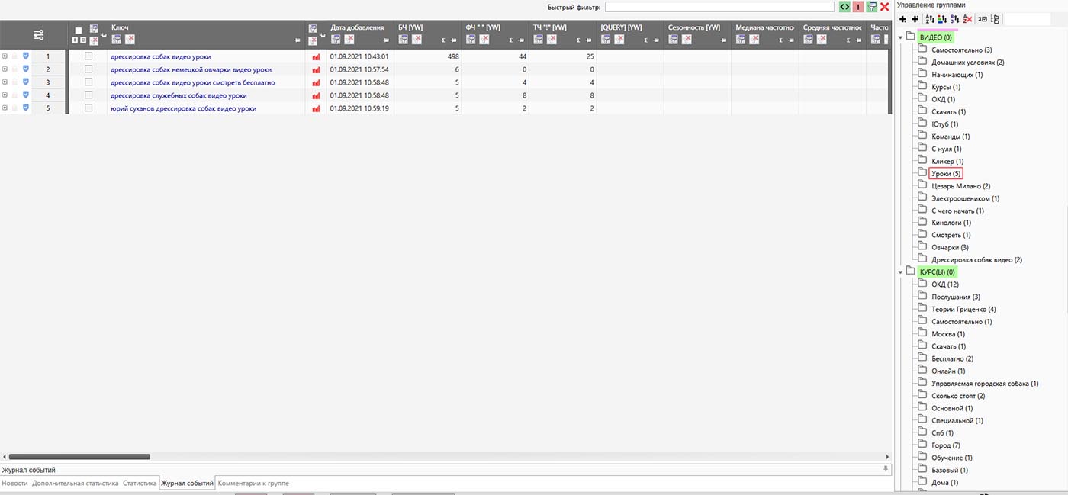Open the column settings sliders icon
The width and height of the screenshot is (1068, 495).
tap(39, 34)
